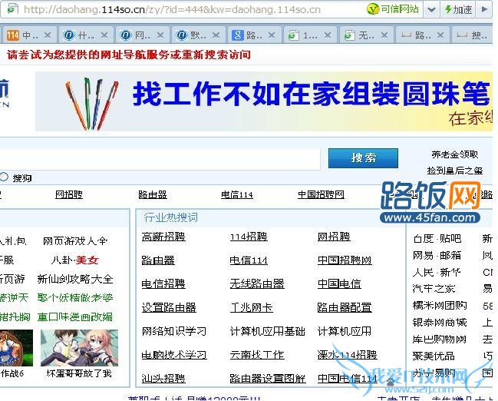Close the blank 路.. tab
Viewport: 498px width, 401px height.
pyautogui.click(x=440, y=35)
